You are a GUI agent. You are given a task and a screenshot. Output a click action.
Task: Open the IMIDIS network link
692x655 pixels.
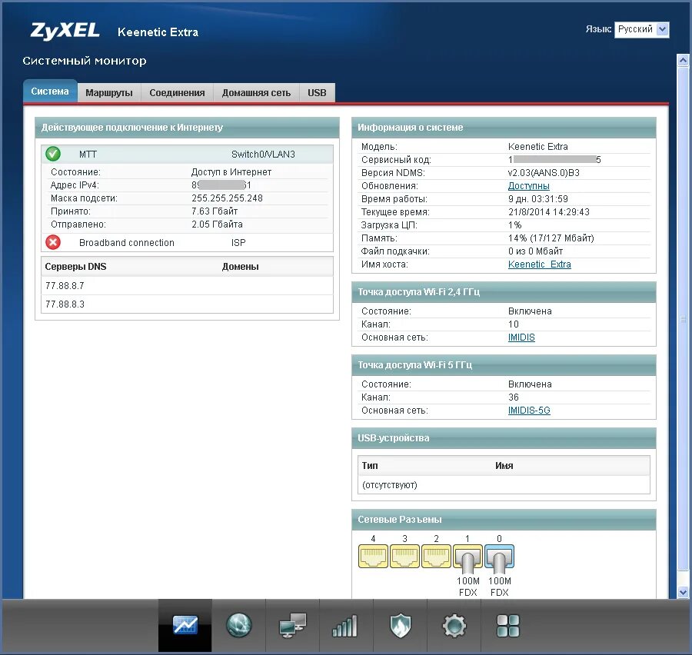tap(521, 337)
